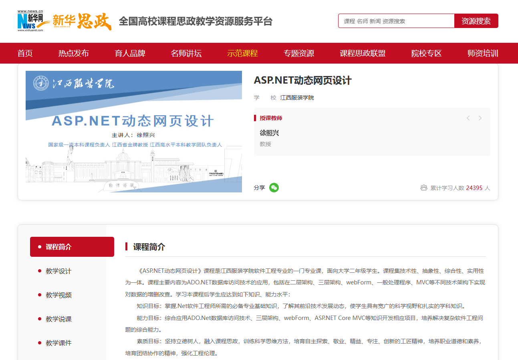Share course via WeChat icon
518x360 pixels.
pyautogui.click(x=274, y=188)
